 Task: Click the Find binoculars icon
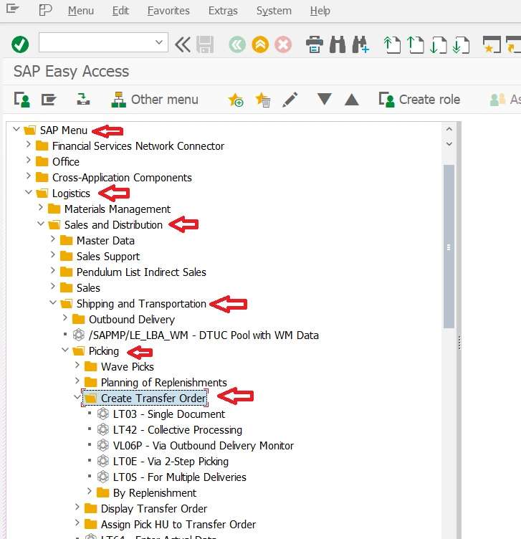tap(337, 44)
